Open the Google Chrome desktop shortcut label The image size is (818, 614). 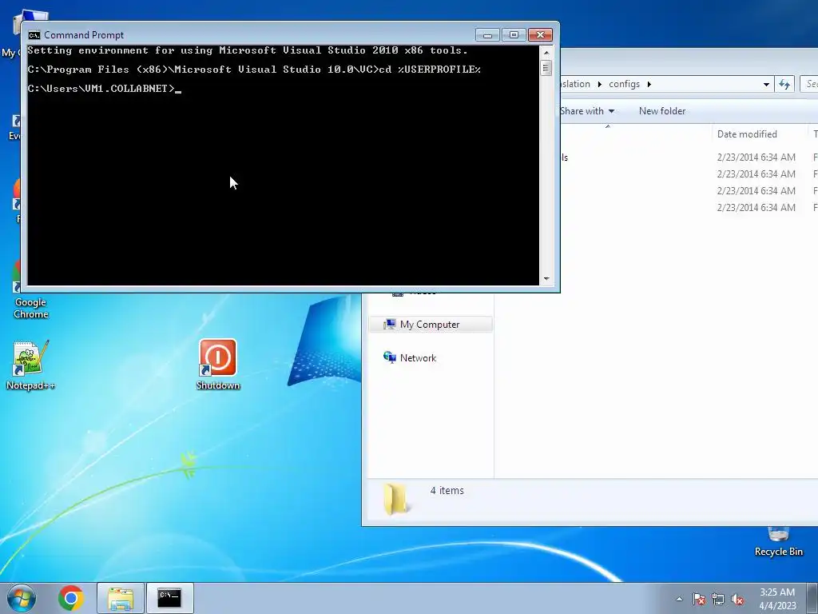pyautogui.click(x=31, y=308)
